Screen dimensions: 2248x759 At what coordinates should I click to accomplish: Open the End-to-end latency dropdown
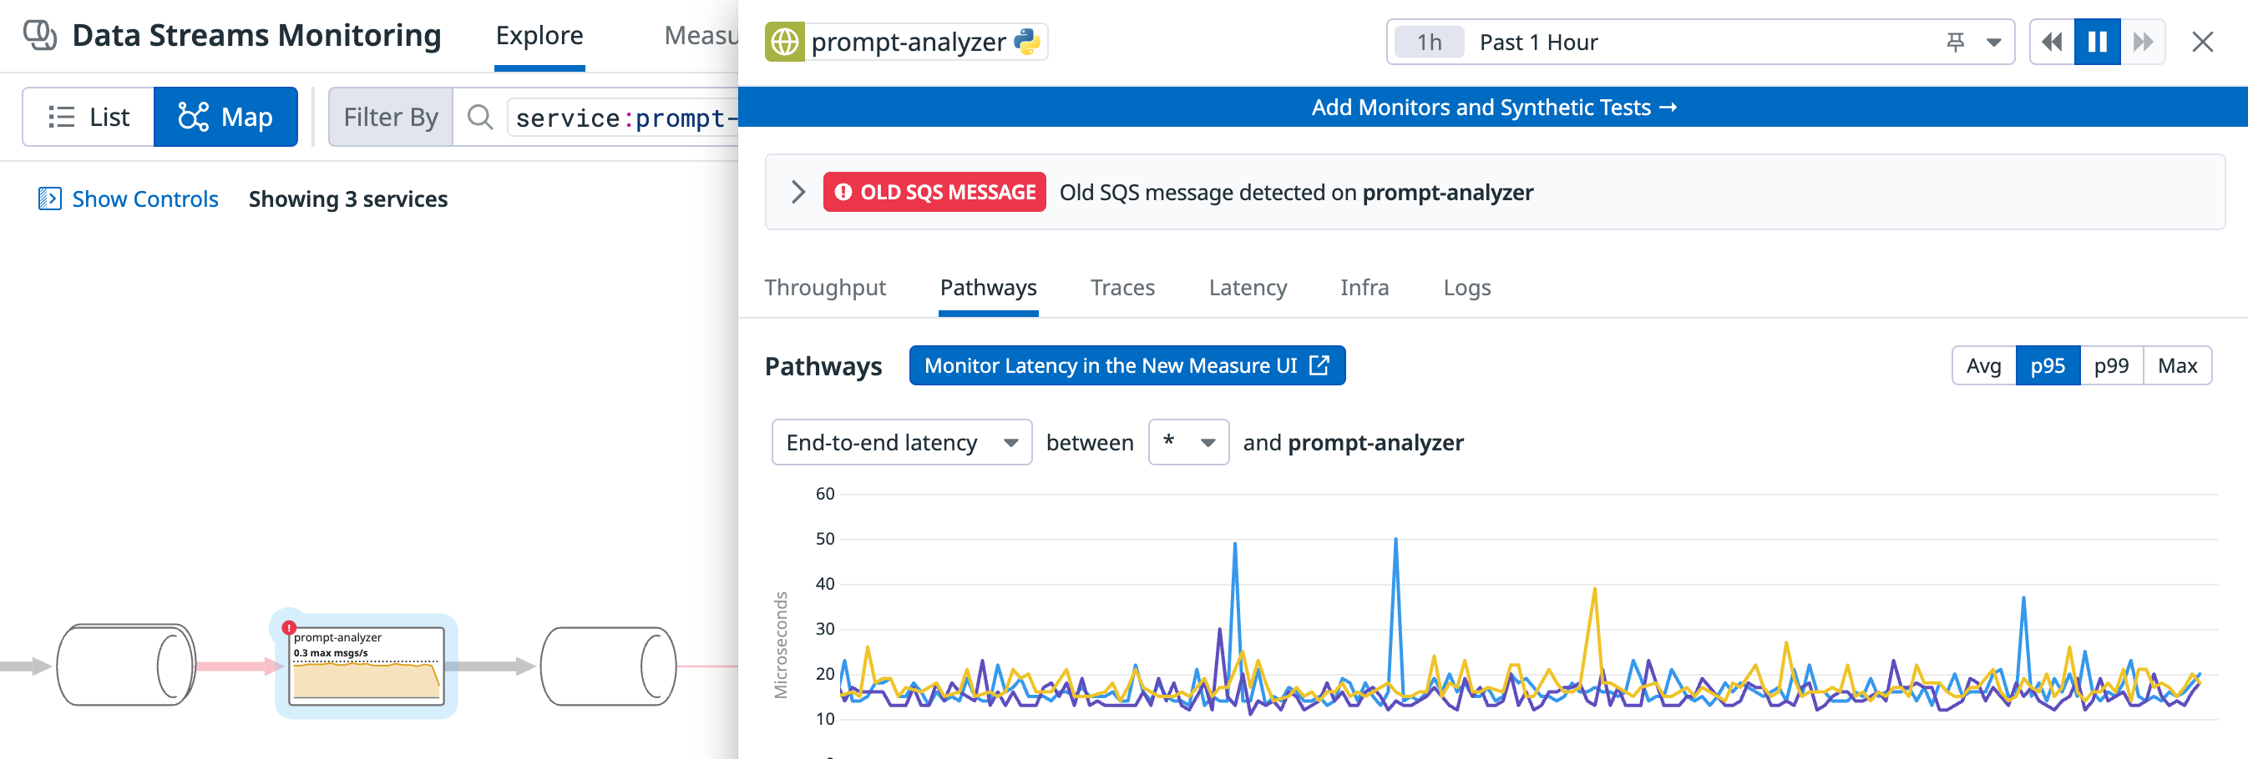(x=902, y=442)
